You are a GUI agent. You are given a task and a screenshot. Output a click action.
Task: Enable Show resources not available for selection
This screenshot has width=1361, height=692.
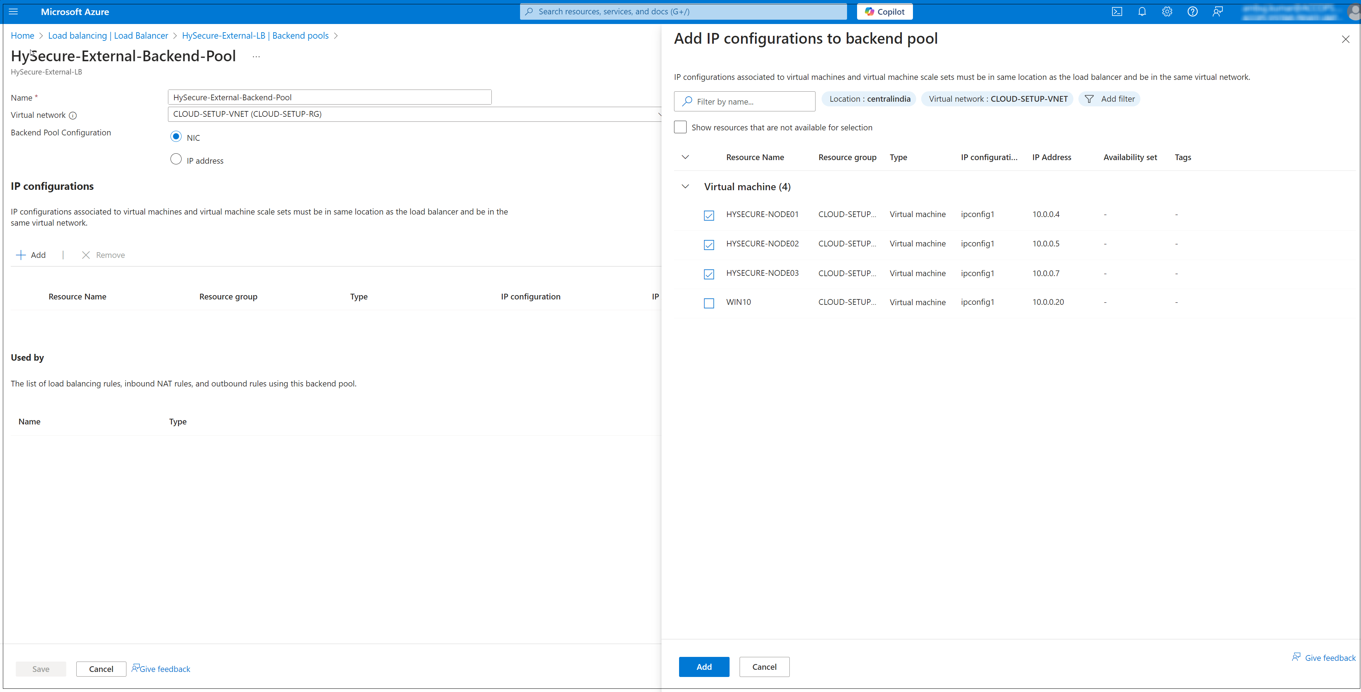pyautogui.click(x=680, y=127)
